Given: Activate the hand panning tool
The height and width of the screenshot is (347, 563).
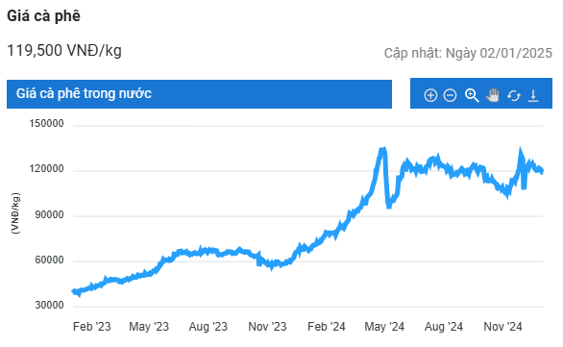Looking at the screenshot, I should pyautogui.click(x=493, y=95).
